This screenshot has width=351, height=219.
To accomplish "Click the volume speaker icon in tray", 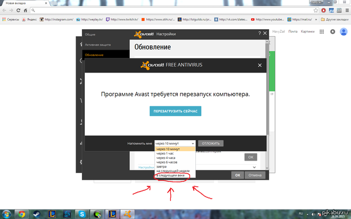I will pos(314,214).
